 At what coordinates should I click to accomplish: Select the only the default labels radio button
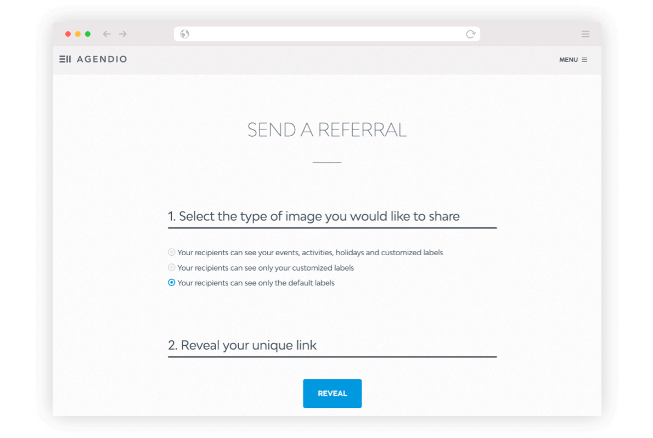[x=172, y=283]
